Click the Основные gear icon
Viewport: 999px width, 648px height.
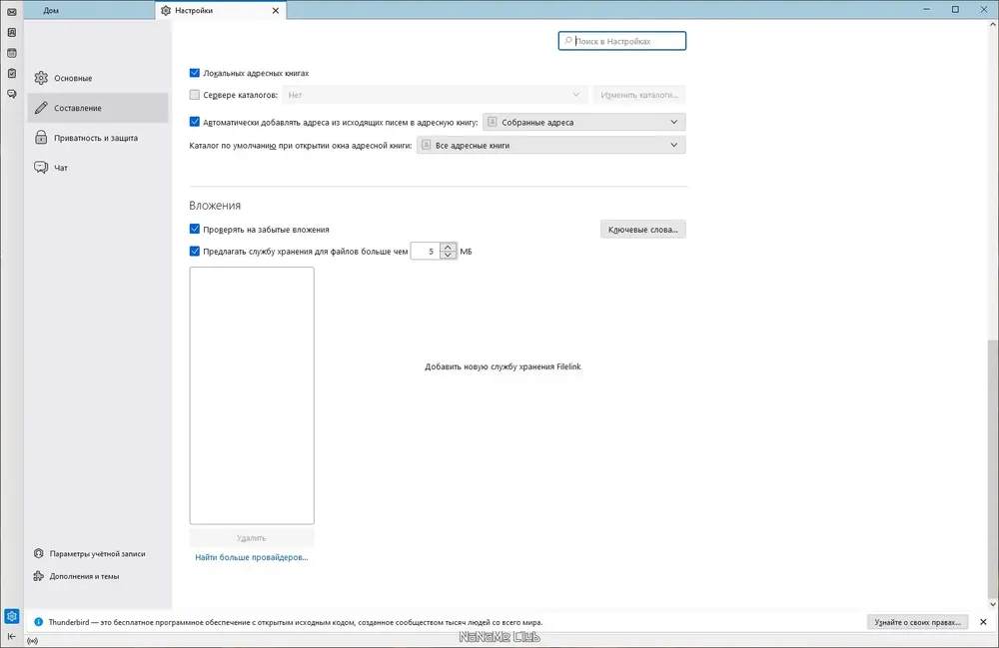coord(41,78)
